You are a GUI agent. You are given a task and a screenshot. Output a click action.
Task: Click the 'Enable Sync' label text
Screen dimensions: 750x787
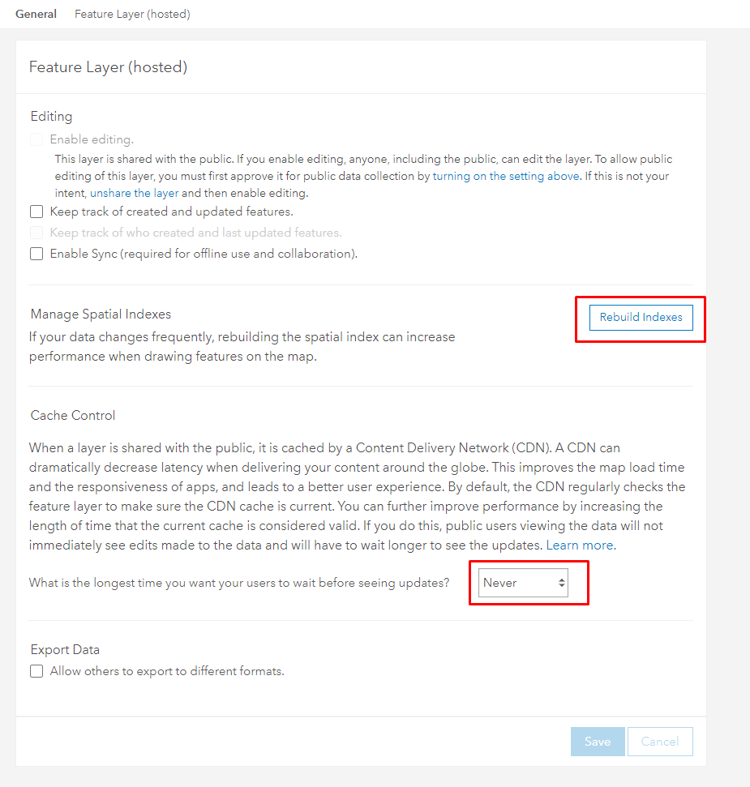click(204, 254)
